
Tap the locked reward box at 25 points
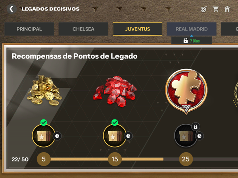coord(186,136)
